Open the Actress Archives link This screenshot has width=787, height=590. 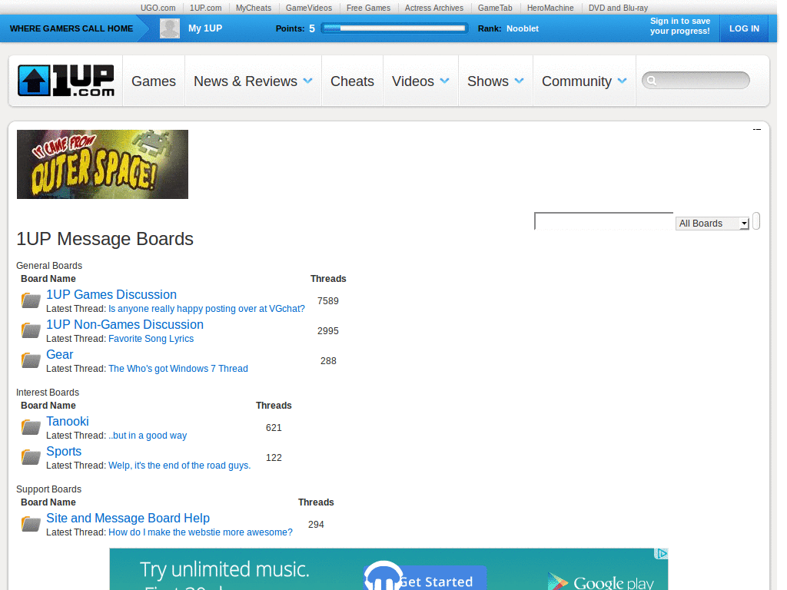[x=434, y=8]
